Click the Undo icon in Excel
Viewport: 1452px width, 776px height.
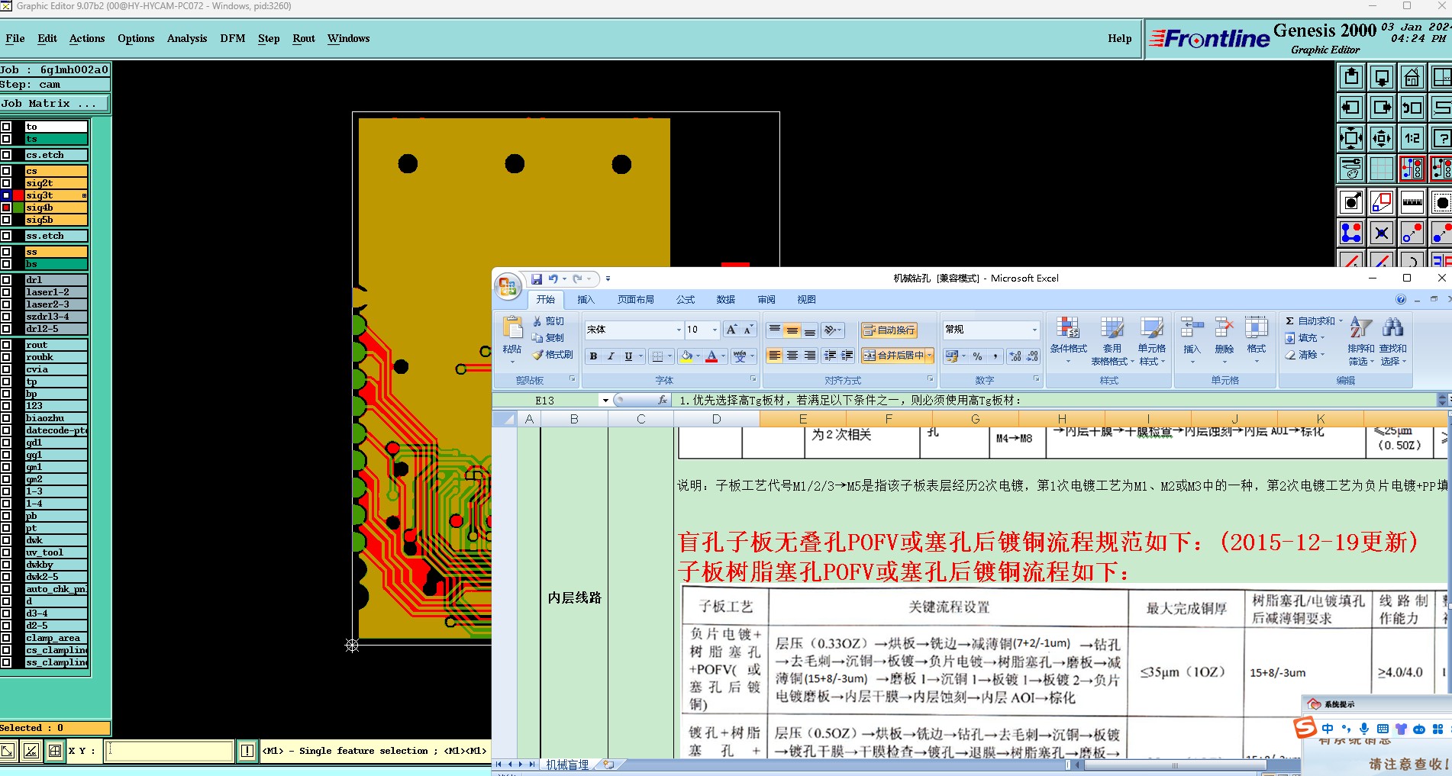[553, 279]
